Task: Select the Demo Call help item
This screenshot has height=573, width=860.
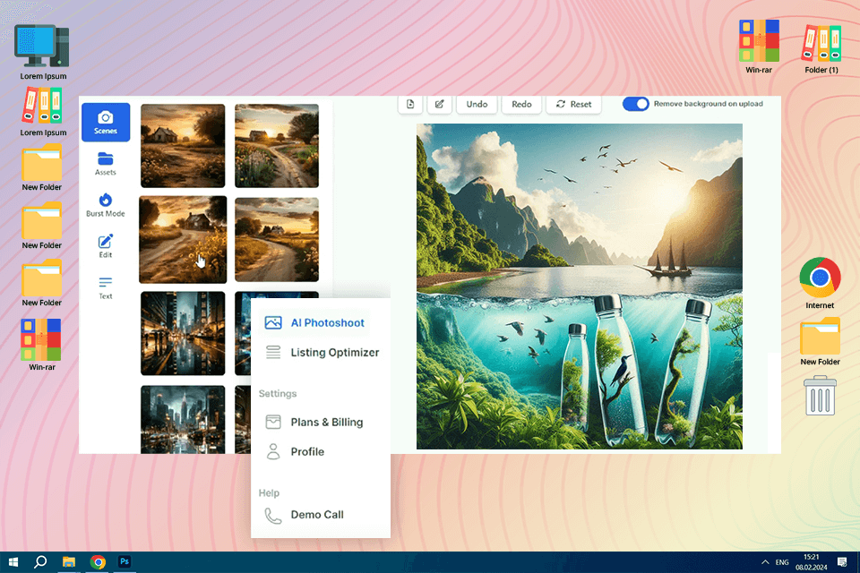Action: 304,514
